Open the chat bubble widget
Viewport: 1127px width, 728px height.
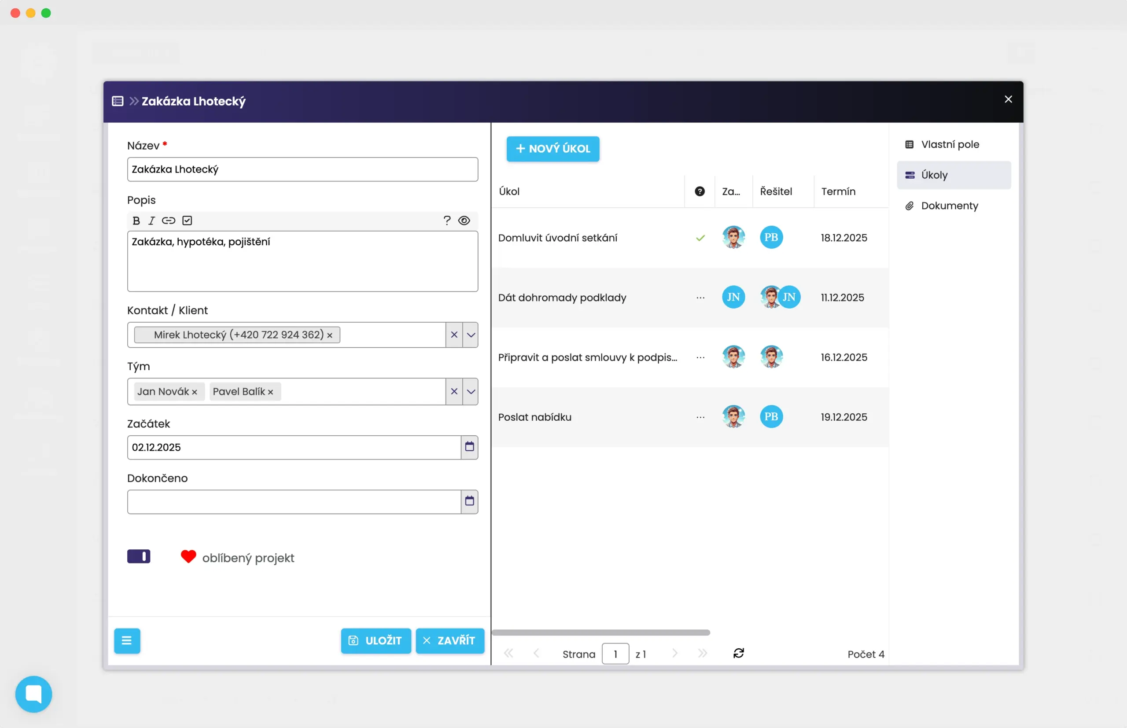[x=33, y=694]
